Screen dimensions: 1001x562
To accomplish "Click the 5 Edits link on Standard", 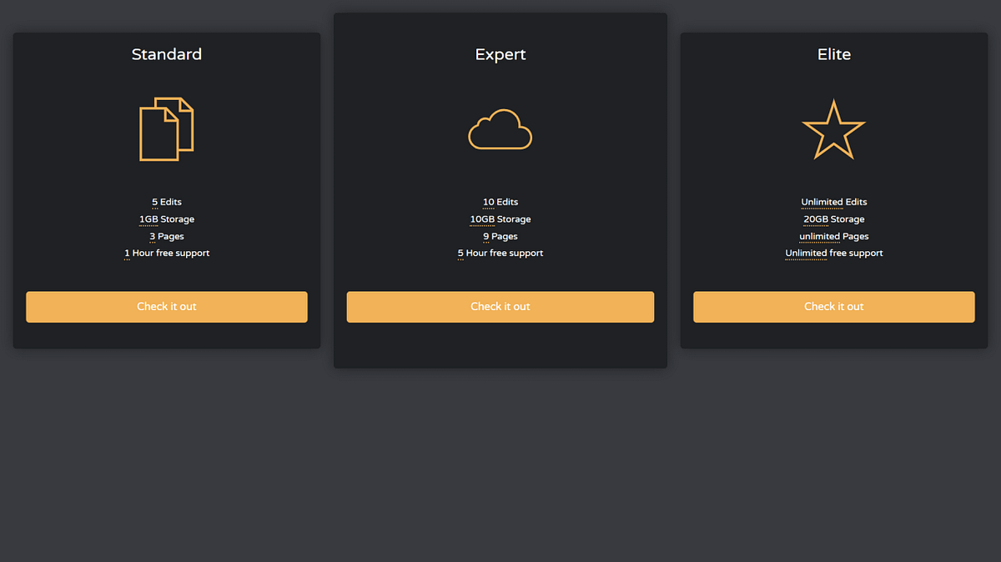I will pyautogui.click(x=166, y=202).
